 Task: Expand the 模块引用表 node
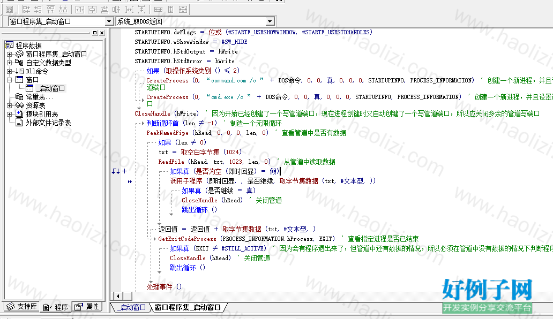pyautogui.click(x=10, y=114)
